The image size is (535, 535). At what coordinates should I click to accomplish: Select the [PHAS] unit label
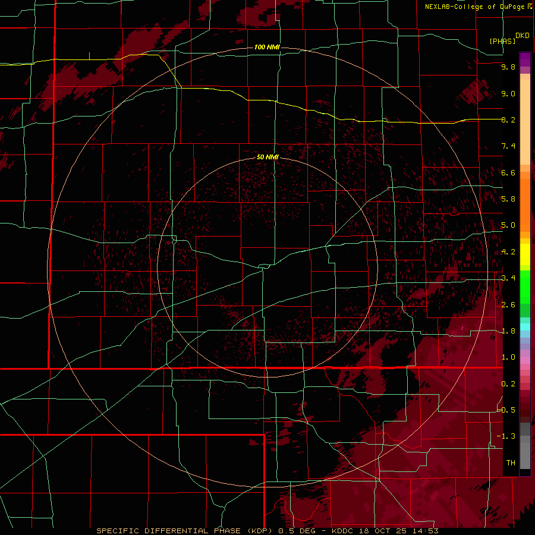click(502, 41)
